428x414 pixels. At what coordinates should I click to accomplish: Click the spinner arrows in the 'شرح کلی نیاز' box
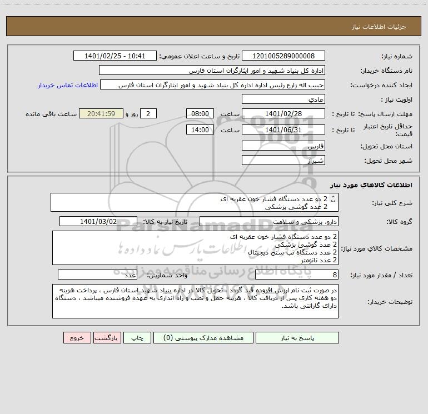click(x=333, y=199)
